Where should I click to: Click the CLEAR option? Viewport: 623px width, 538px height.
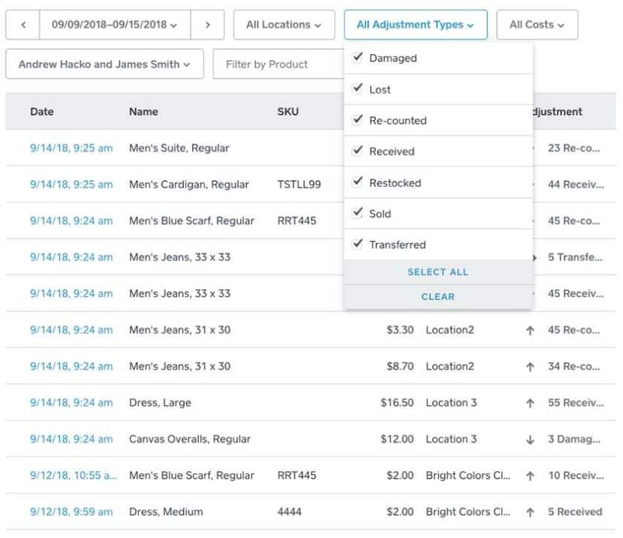point(438,296)
